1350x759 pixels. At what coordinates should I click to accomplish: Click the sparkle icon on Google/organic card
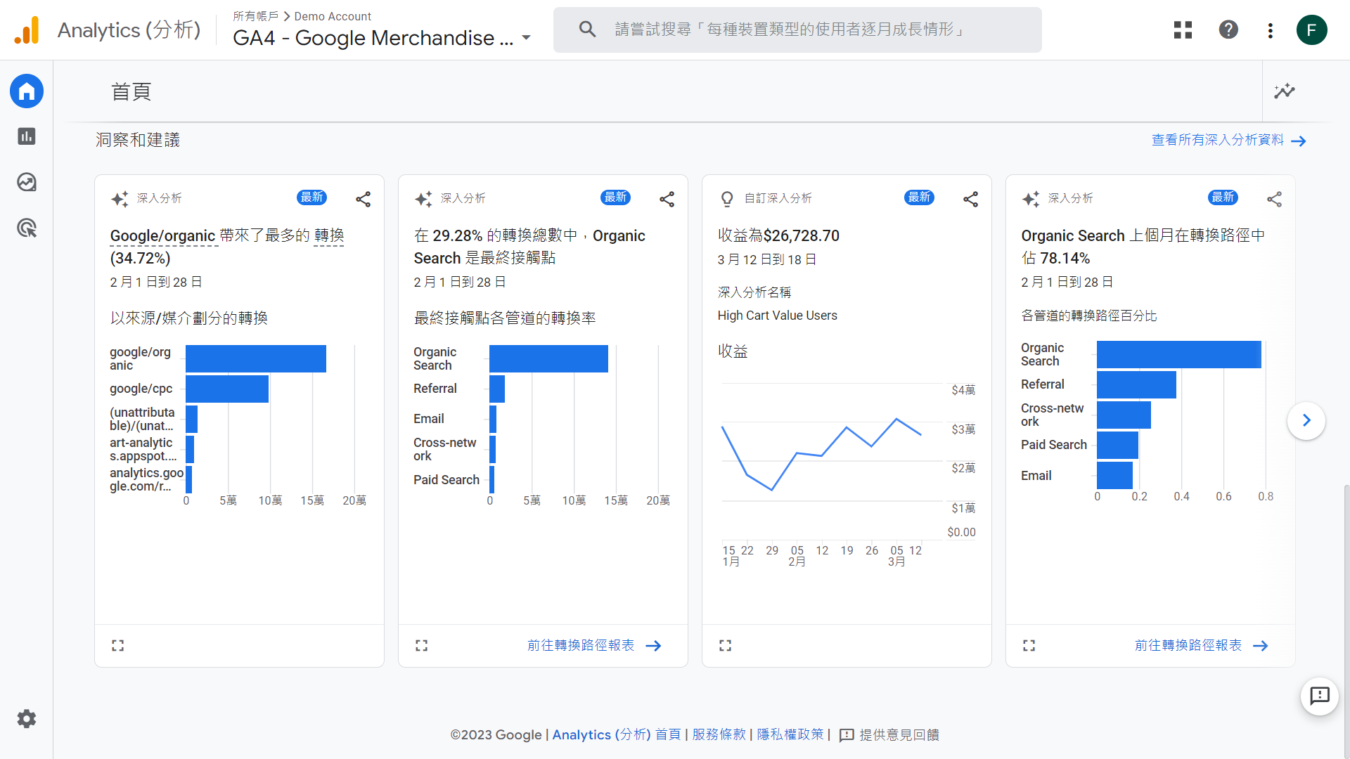120,199
